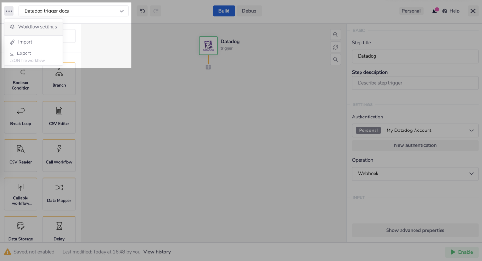Click the Step description input field
The image size is (482, 261).
pyautogui.click(x=415, y=83)
